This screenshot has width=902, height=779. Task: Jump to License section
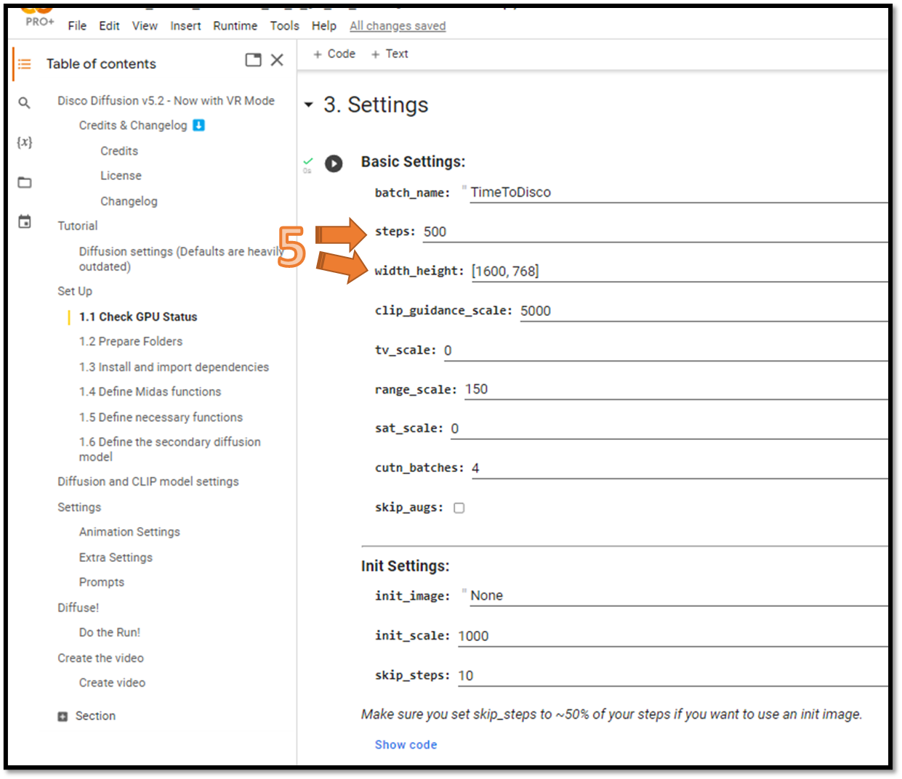[x=121, y=176]
